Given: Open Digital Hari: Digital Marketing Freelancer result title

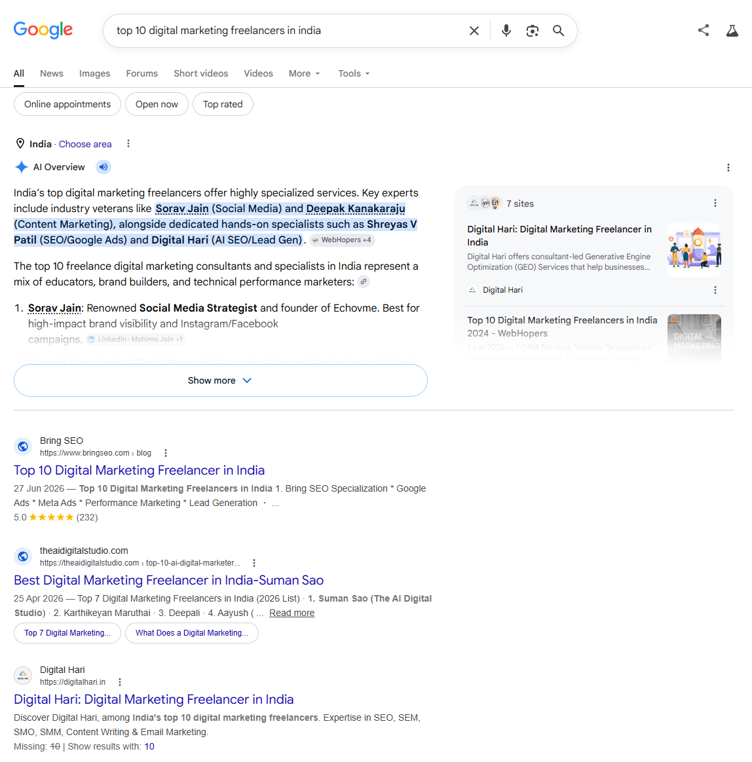Looking at the screenshot, I should (154, 699).
